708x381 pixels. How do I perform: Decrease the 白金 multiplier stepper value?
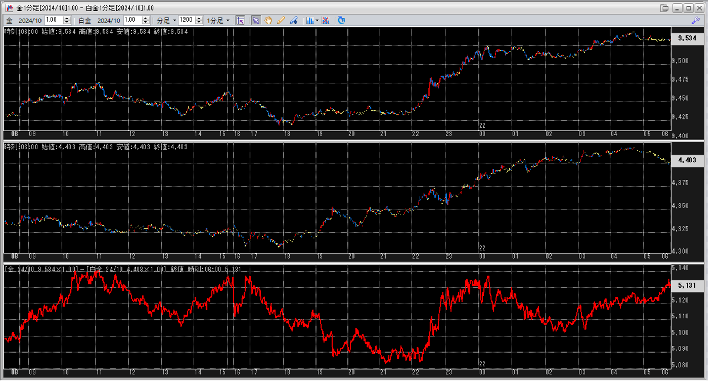point(145,22)
